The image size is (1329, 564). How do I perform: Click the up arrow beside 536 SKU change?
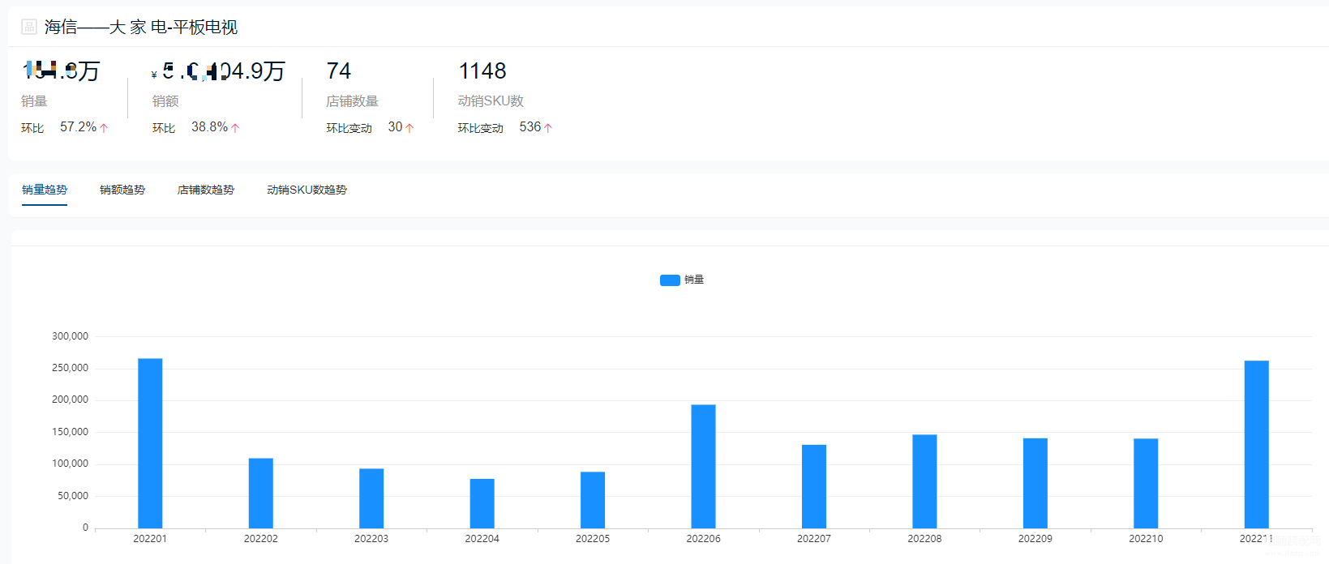click(x=548, y=128)
